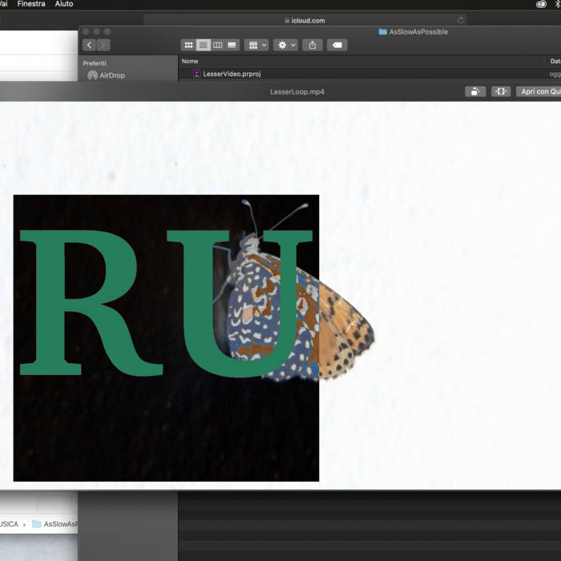Click the edit tags icon
This screenshot has width=561, height=561.
click(x=337, y=45)
